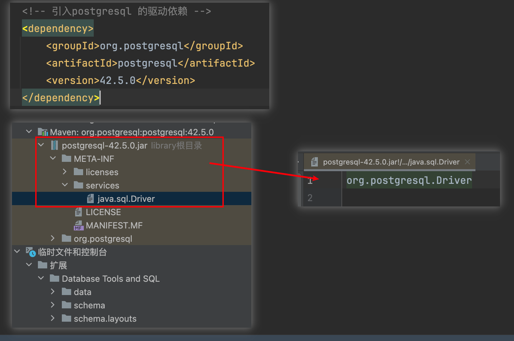Click the 引入postgresql comment line
This screenshot has width=514, height=341.
(x=116, y=11)
